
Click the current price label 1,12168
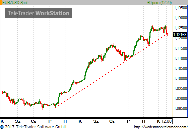click(180, 35)
